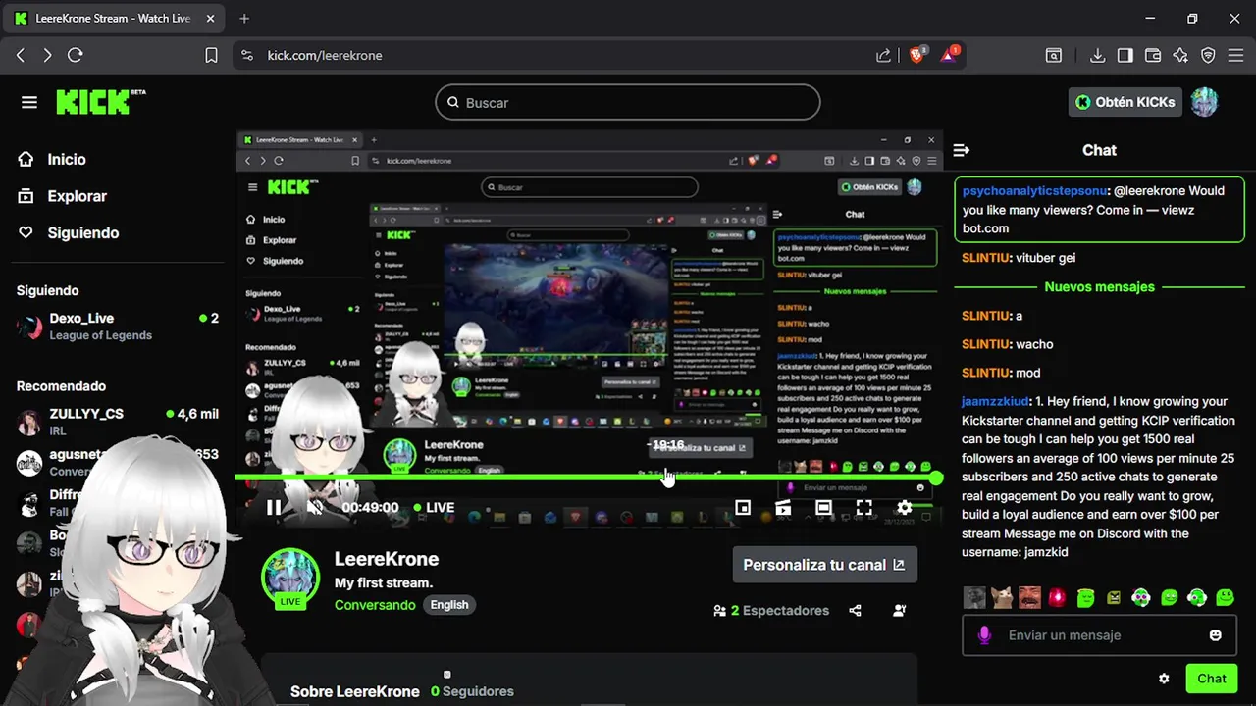Click the KICK beta logo

point(100,102)
